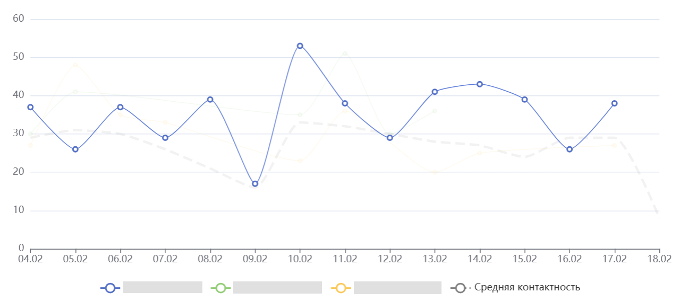
Task: Select the blue point at 05.02
Action: coord(75,149)
